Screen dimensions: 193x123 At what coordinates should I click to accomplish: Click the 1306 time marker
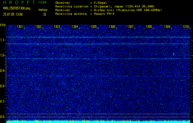pos(112,26)
